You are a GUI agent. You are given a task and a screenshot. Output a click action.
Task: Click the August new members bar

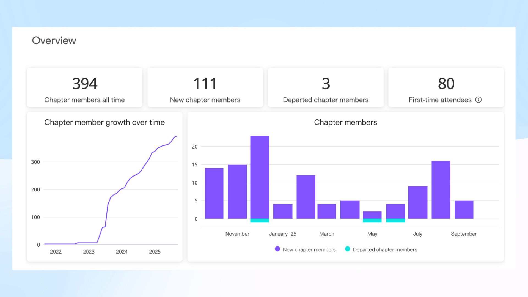point(441,190)
